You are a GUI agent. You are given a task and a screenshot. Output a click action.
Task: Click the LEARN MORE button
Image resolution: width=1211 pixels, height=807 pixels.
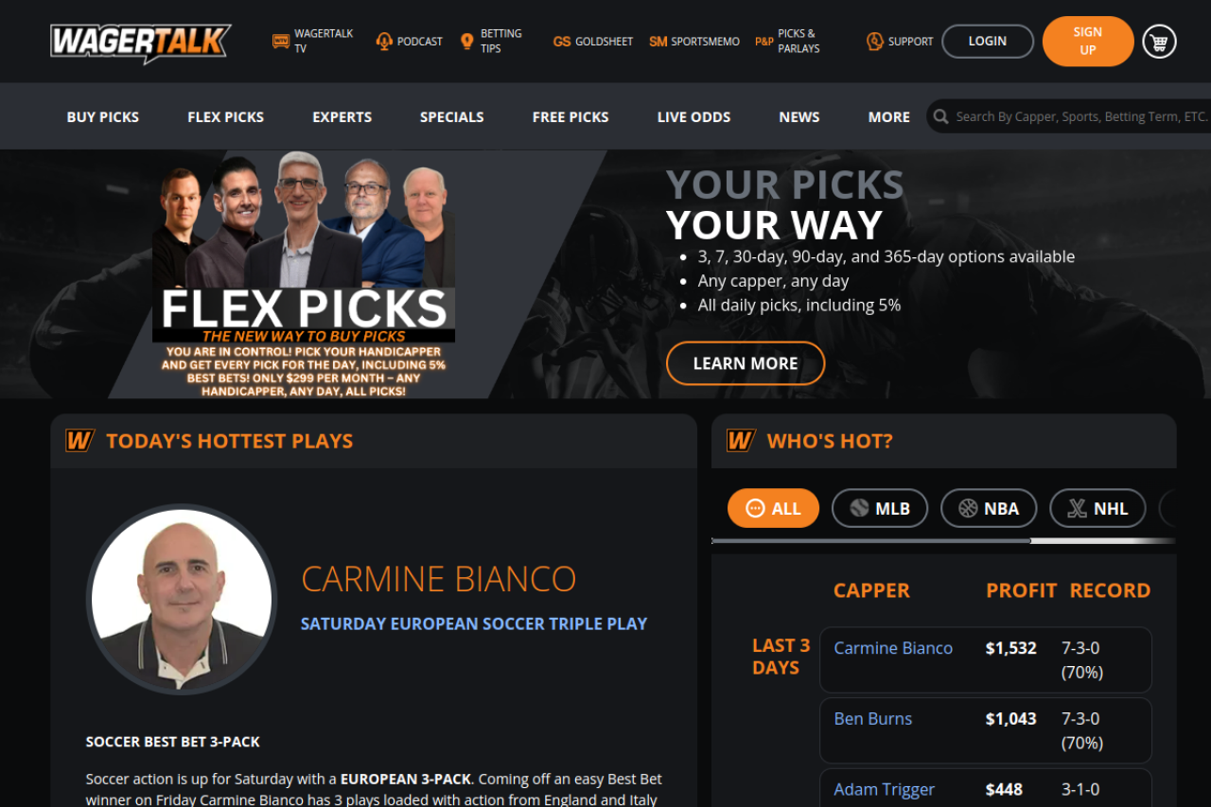pyautogui.click(x=746, y=363)
